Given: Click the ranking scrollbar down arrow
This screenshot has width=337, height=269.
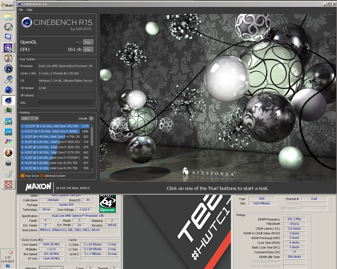Looking at the screenshot, I should tap(92, 169).
